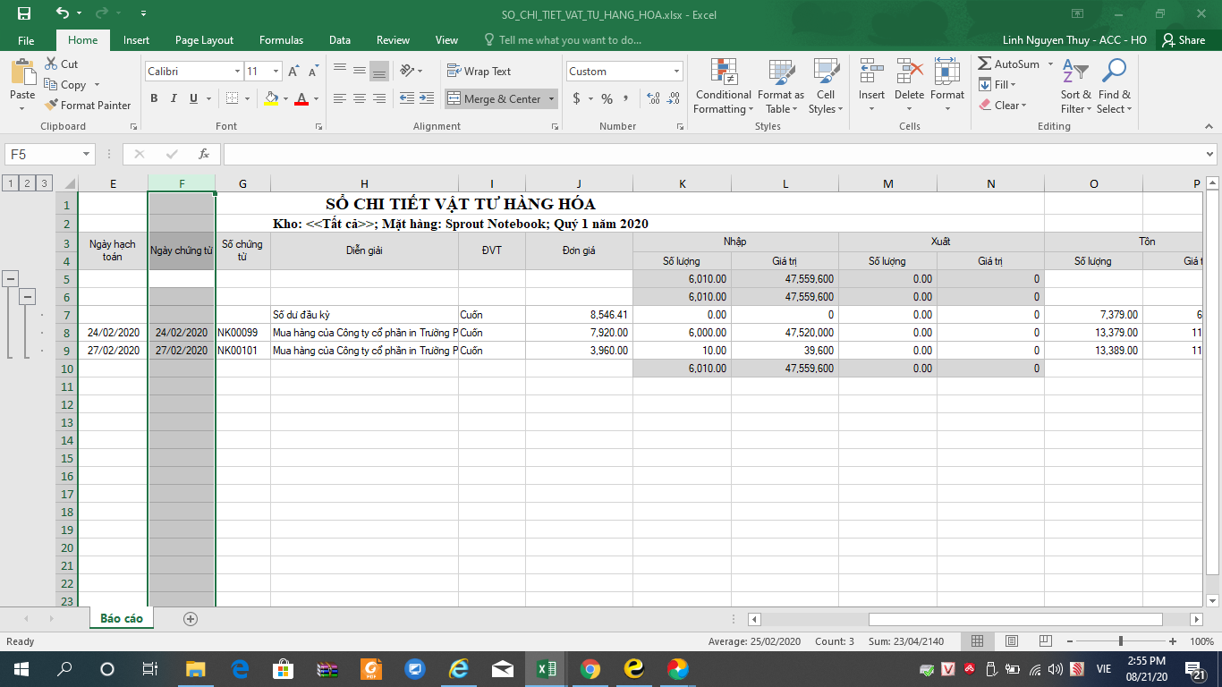Image resolution: width=1222 pixels, height=687 pixels.
Task: Add a new sheet with plus icon
Action: [190, 618]
